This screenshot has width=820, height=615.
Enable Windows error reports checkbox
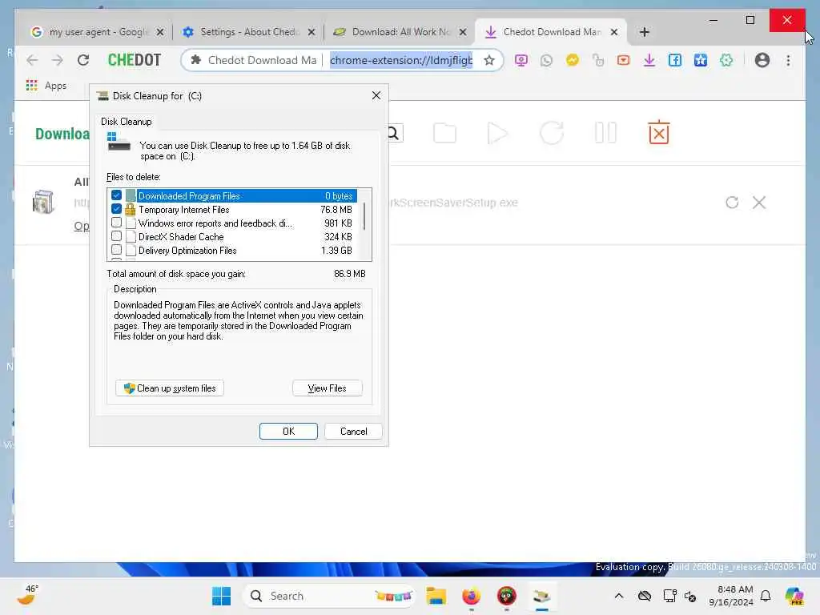[116, 223]
